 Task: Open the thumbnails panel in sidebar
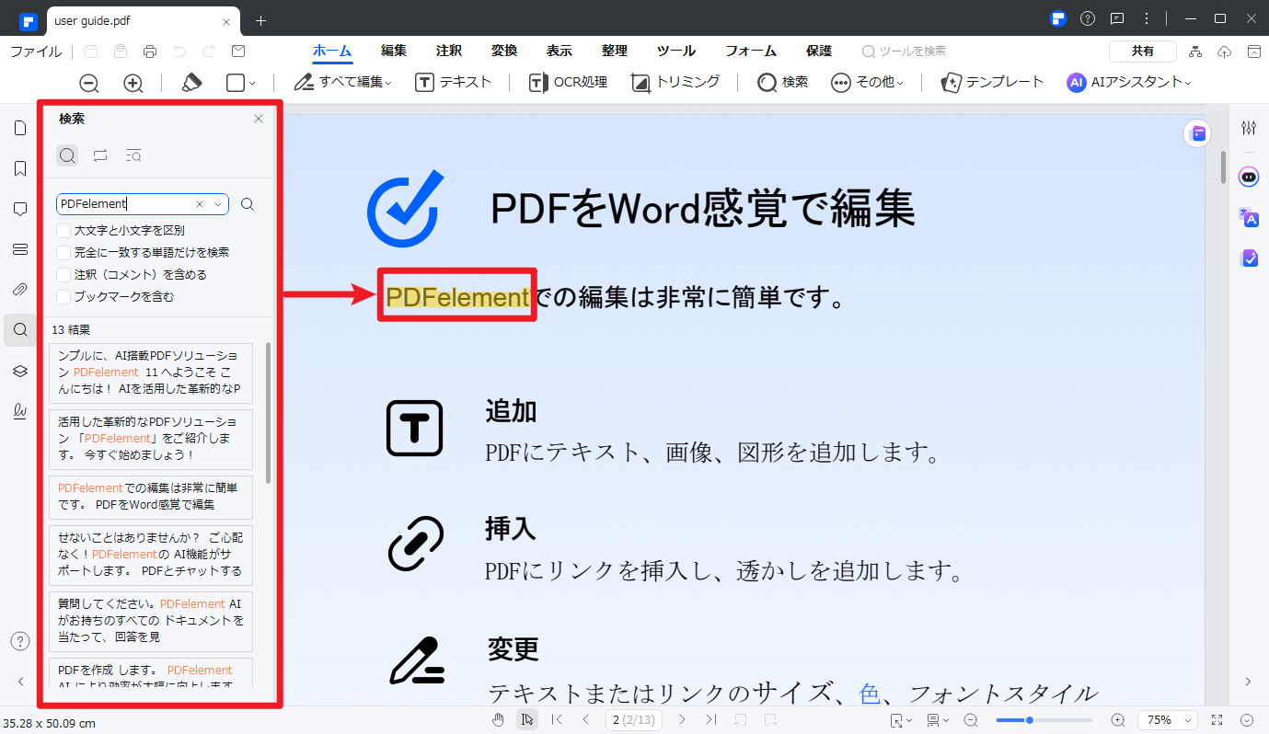point(20,128)
